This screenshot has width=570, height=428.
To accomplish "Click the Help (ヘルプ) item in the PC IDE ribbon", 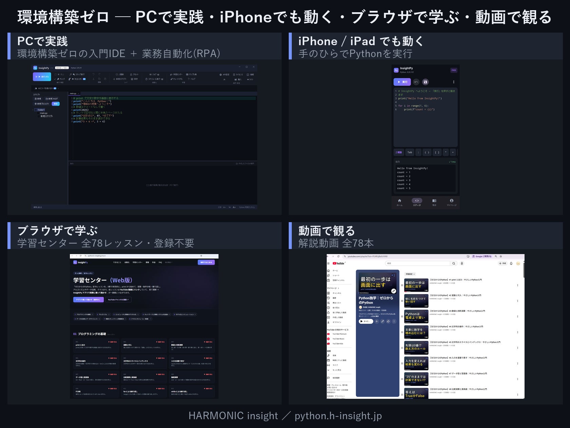I will 192,79.
